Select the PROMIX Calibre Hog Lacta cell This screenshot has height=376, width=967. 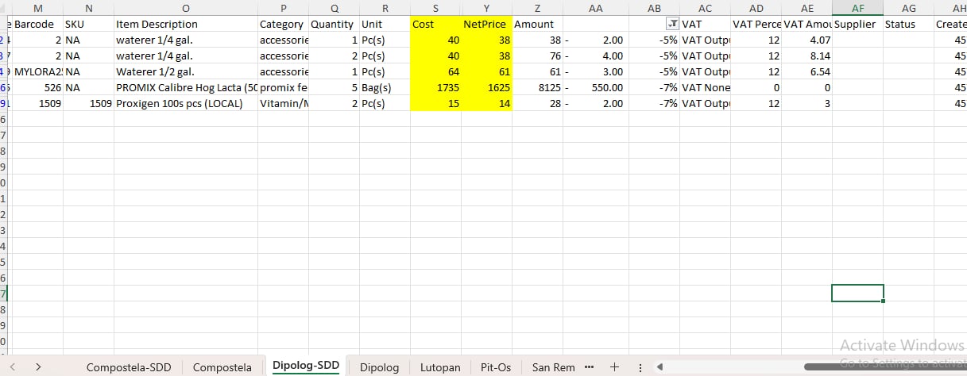[186, 88]
